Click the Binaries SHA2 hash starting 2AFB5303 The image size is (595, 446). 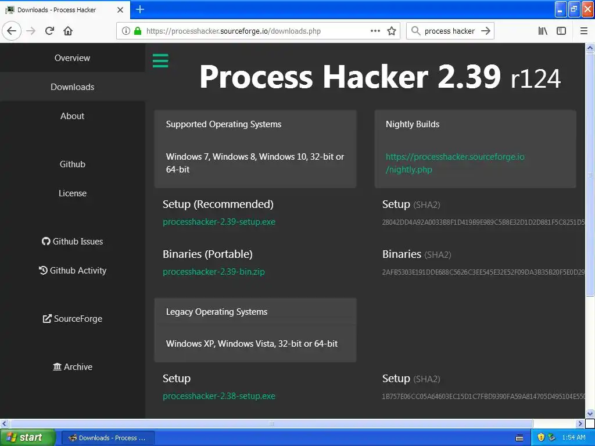pos(483,272)
